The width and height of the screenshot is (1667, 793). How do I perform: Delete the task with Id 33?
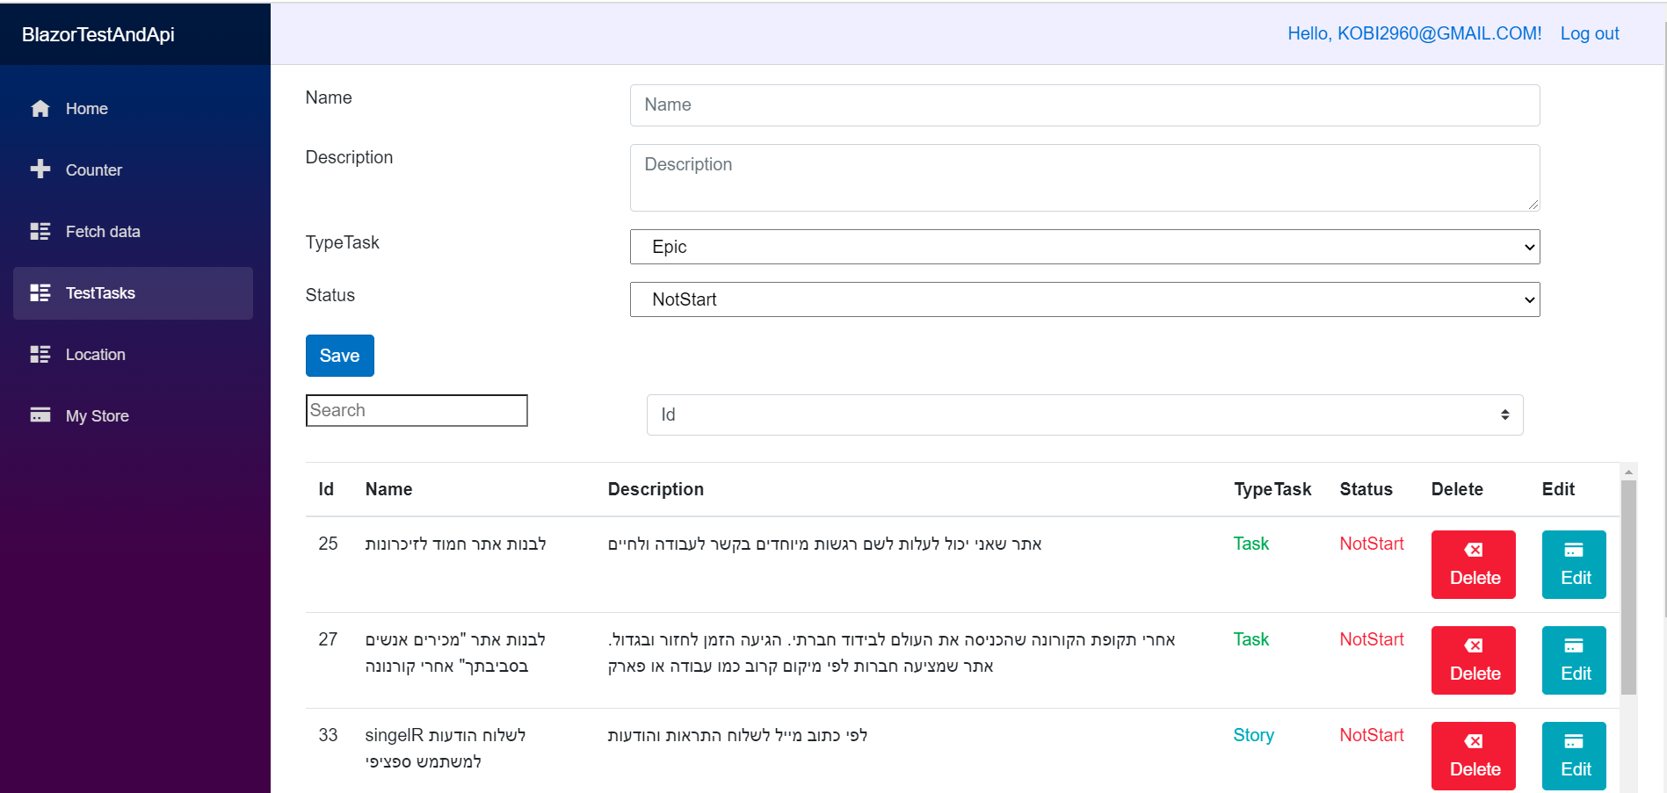[1473, 756]
